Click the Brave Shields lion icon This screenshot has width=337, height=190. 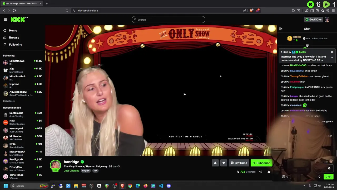[x=251, y=11]
